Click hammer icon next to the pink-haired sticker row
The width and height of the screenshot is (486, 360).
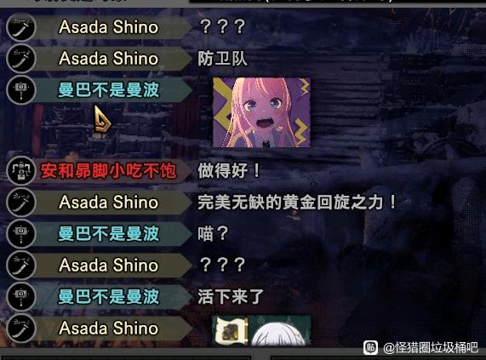tap(21, 90)
